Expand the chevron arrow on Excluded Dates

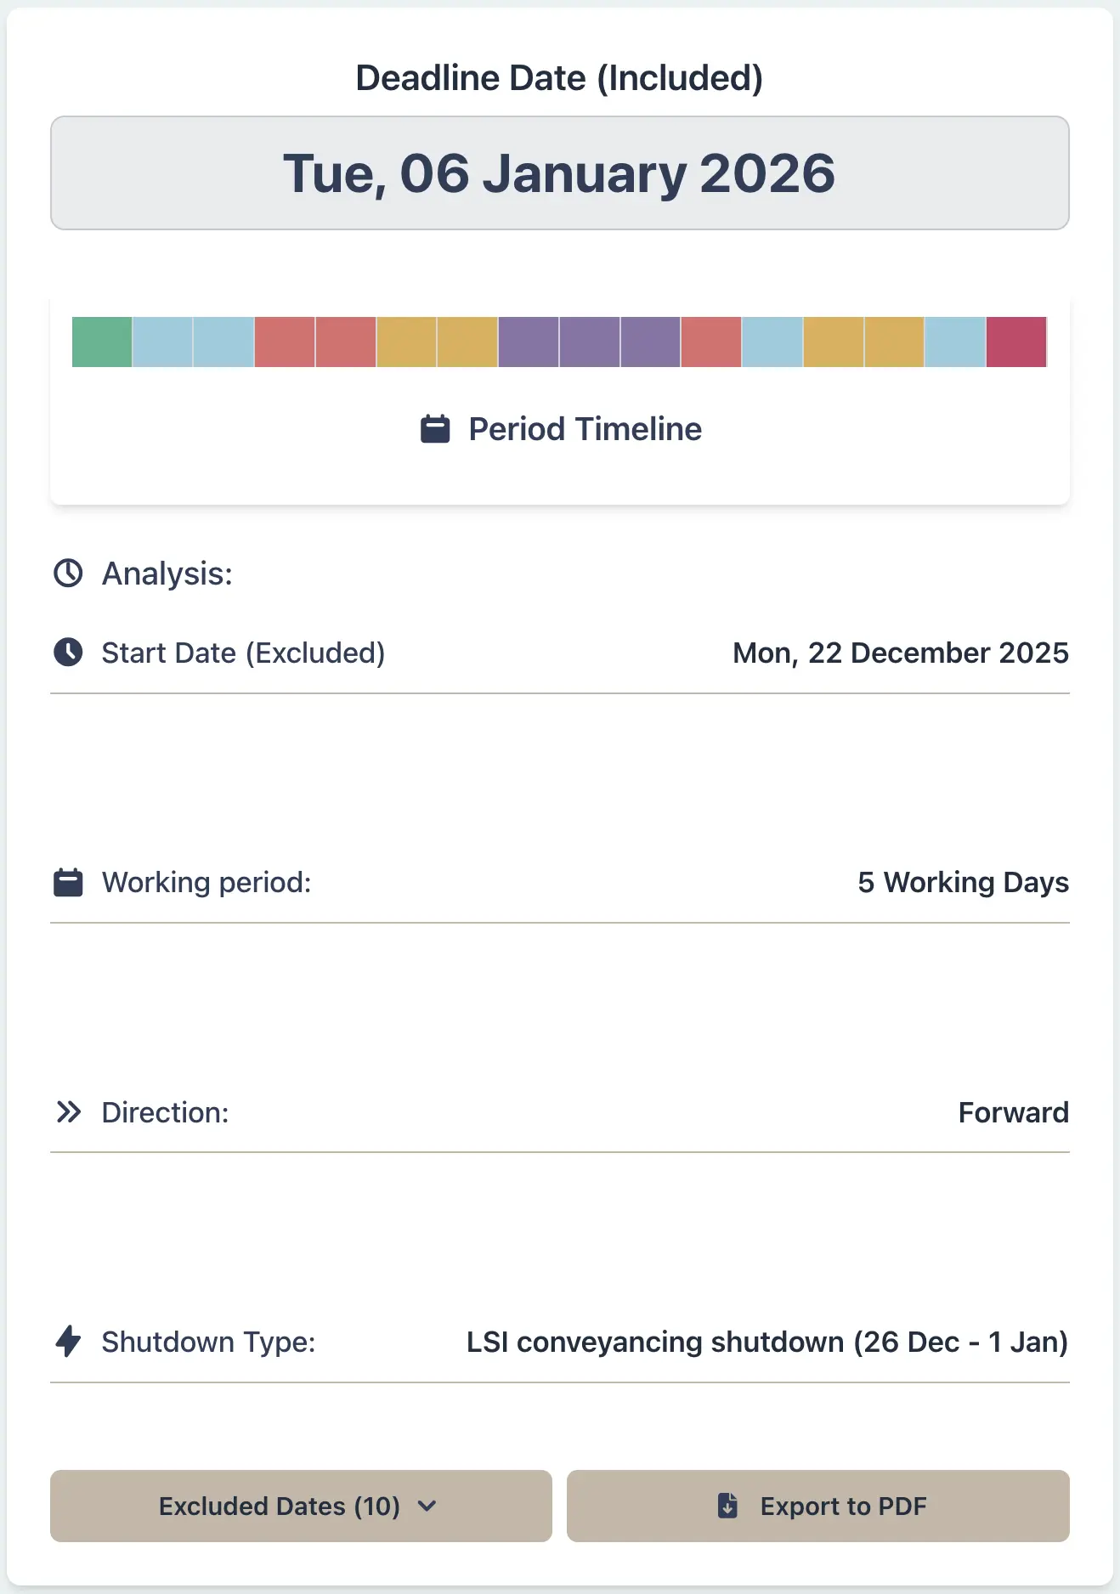point(427,1506)
